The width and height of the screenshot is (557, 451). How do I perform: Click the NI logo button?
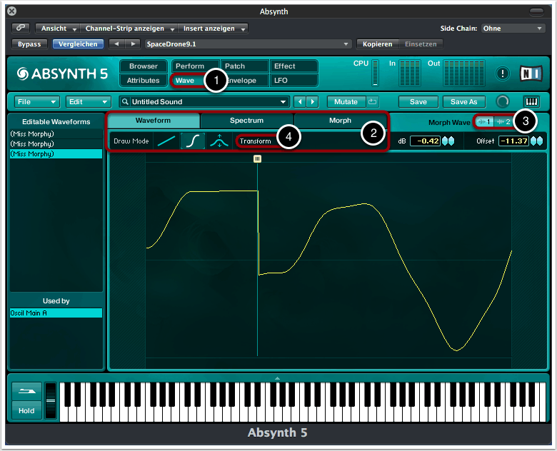click(531, 74)
